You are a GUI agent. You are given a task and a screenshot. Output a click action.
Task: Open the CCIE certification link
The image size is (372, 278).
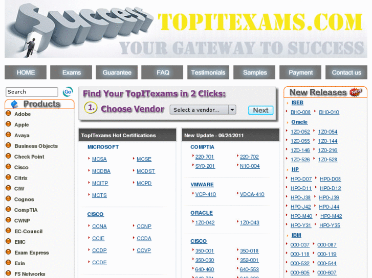coord(98,238)
